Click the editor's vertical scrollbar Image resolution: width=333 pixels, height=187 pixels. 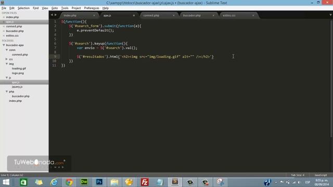coord(331,78)
